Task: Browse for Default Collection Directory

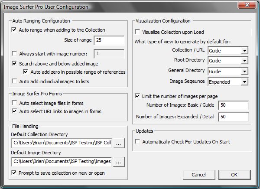Action: [119, 143]
